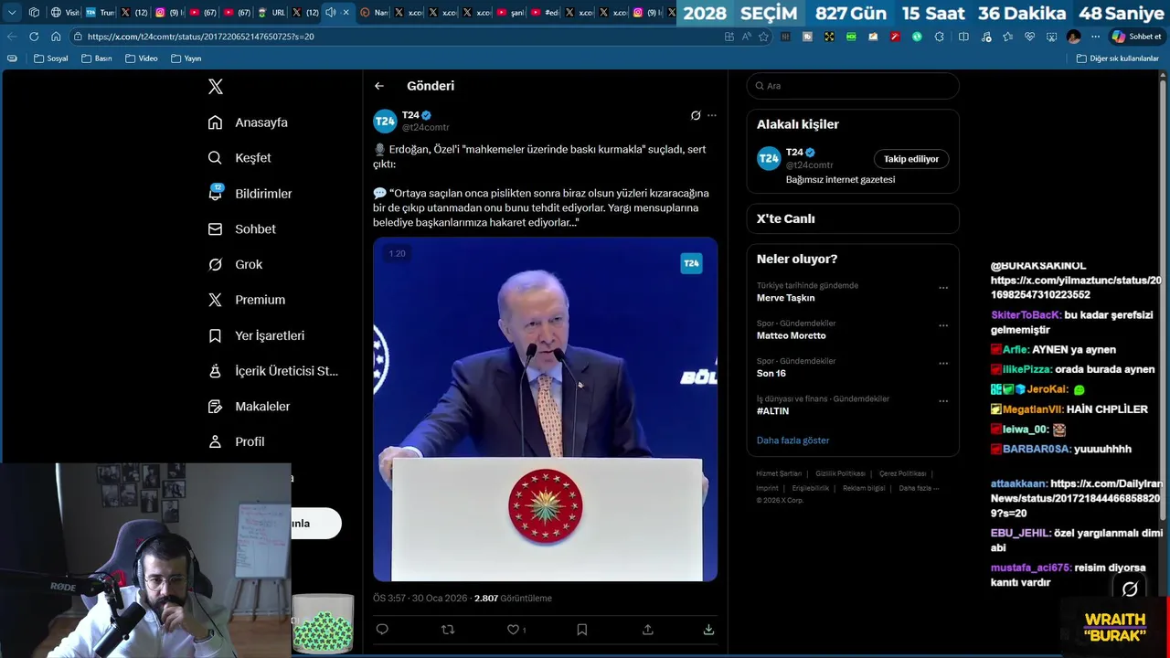Open Sosyal bookmarks folder
This screenshot has height=658, width=1170.
pyautogui.click(x=50, y=58)
